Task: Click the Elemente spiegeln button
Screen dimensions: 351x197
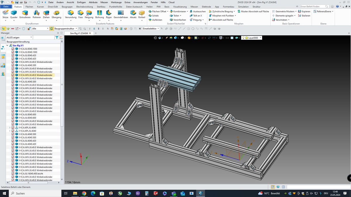Action: 284,16
